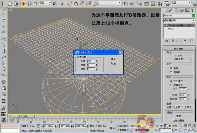197x133 pixels.
Task: Toggle the FFD modifier lightbulb visibility
Action: (x=166, y=25)
